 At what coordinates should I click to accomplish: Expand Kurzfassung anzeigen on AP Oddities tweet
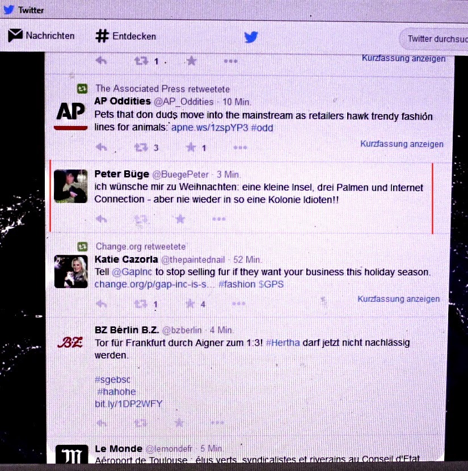(x=402, y=144)
